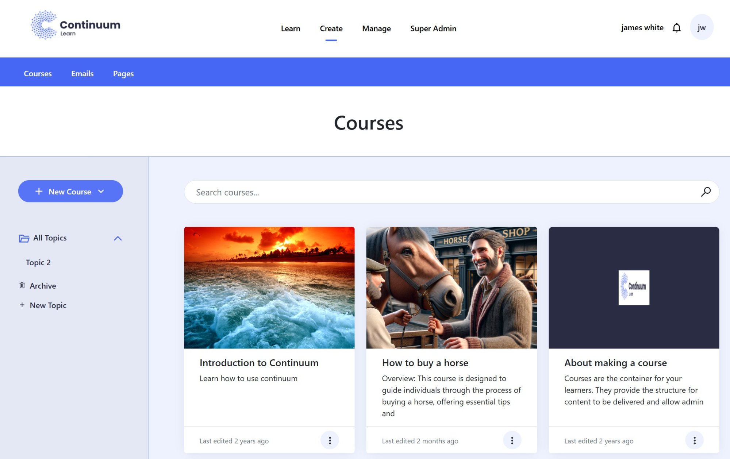Click the Archive trash icon
Screen dimensions: 730x459
coord(22,285)
